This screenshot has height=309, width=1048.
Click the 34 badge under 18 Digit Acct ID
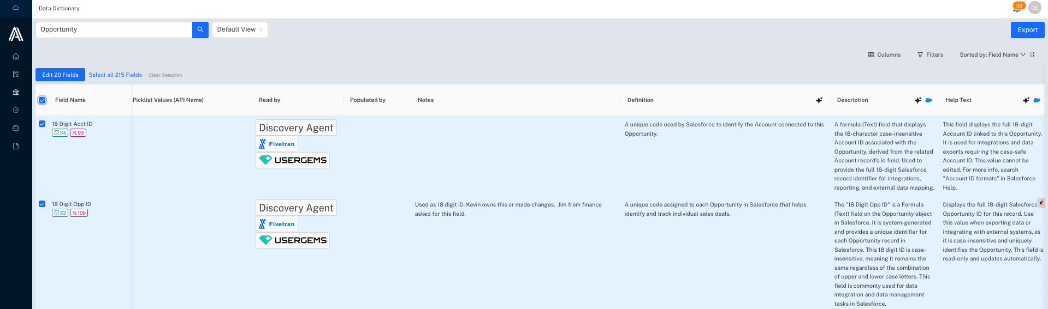point(60,133)
